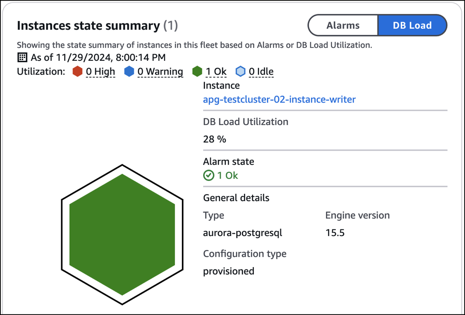Click the light blue Idle hexagon icon
Screen dimensions: 465x315
(x=240, y=71)
